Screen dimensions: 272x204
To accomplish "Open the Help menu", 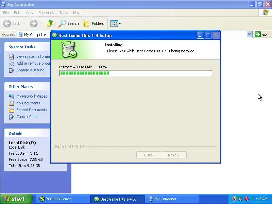I will 77,13.
